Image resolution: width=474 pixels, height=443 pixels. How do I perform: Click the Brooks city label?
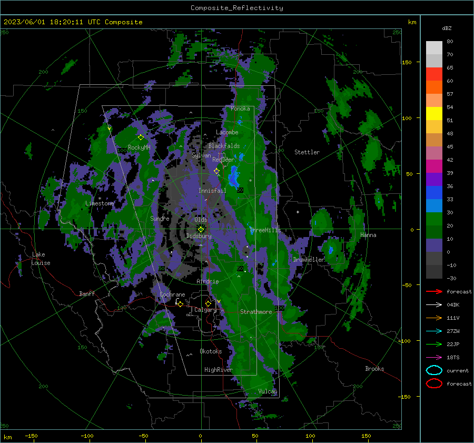[374, 369]
